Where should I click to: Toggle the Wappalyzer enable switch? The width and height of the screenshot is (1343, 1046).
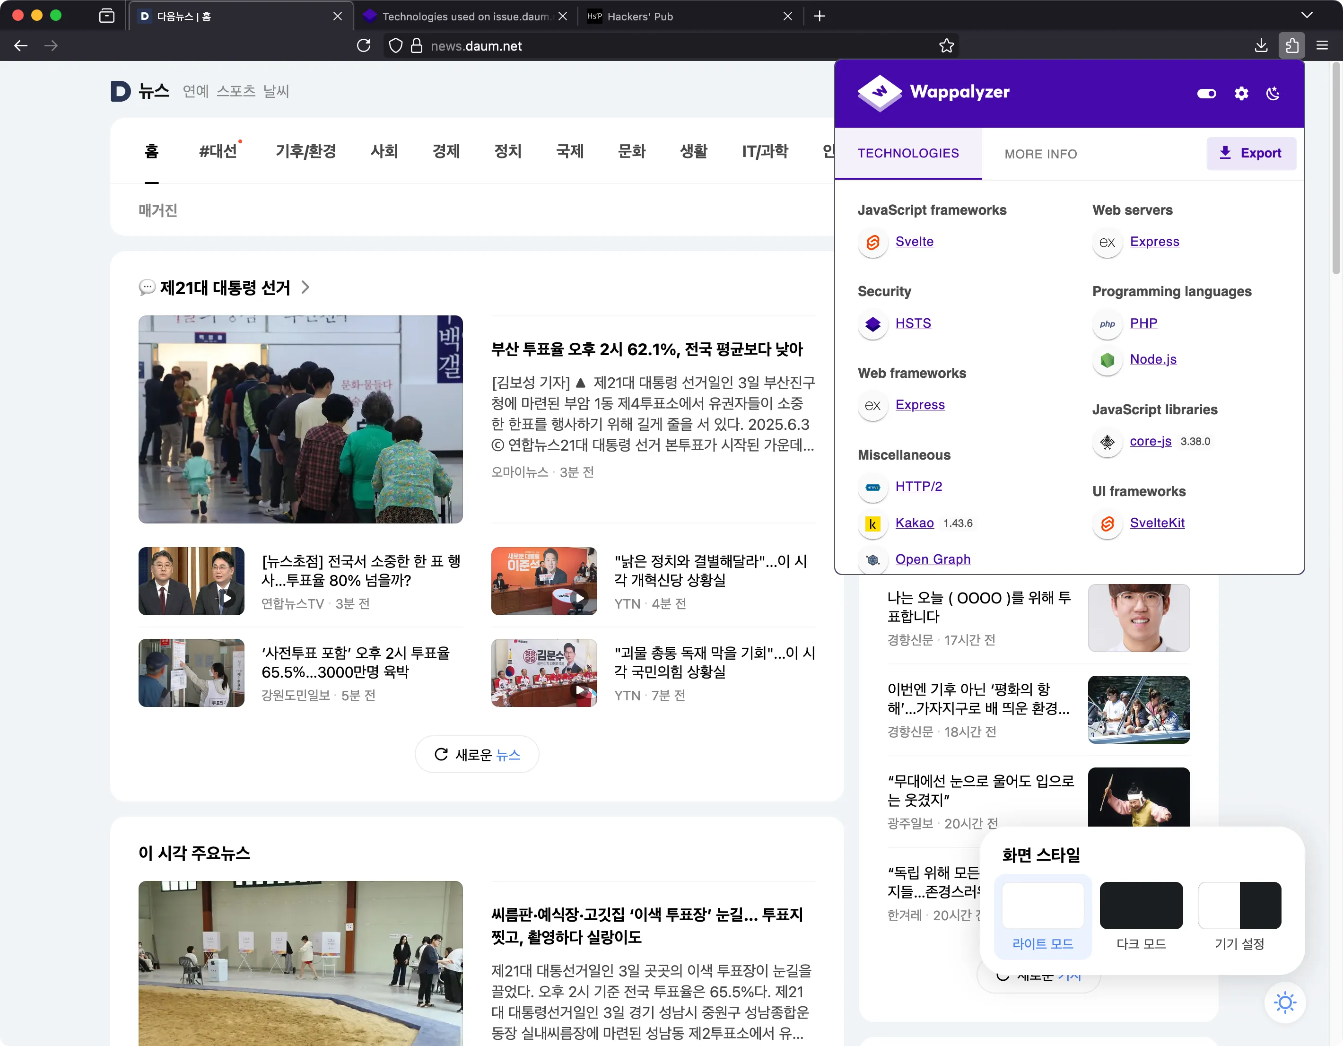1206,94
